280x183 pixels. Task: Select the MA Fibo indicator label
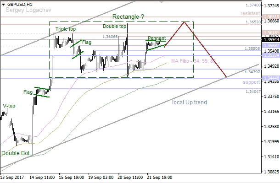pyautogui.click(x=193, y=61)
